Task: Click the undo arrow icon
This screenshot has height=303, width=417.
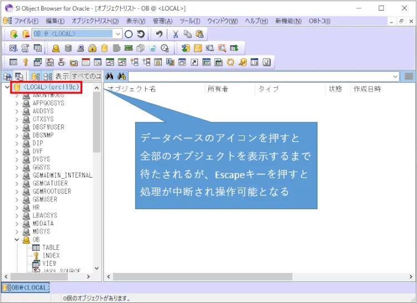Action: pos(159,34)
